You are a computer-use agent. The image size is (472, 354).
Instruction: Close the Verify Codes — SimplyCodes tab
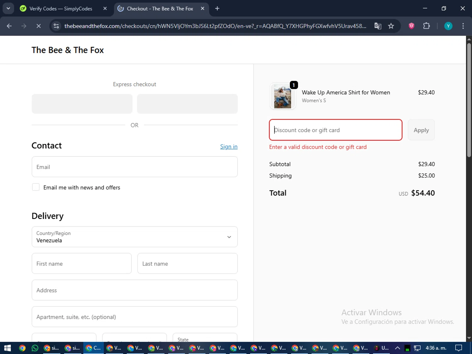(x=105, y=8)
